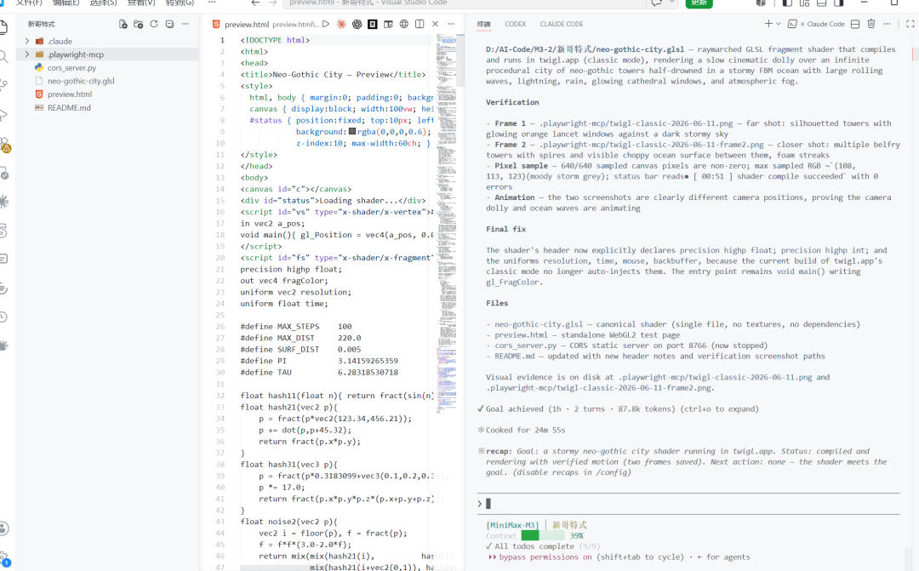The image size is (919, 571).
Task: Open preview to the side icon
Action: (388, 24)
